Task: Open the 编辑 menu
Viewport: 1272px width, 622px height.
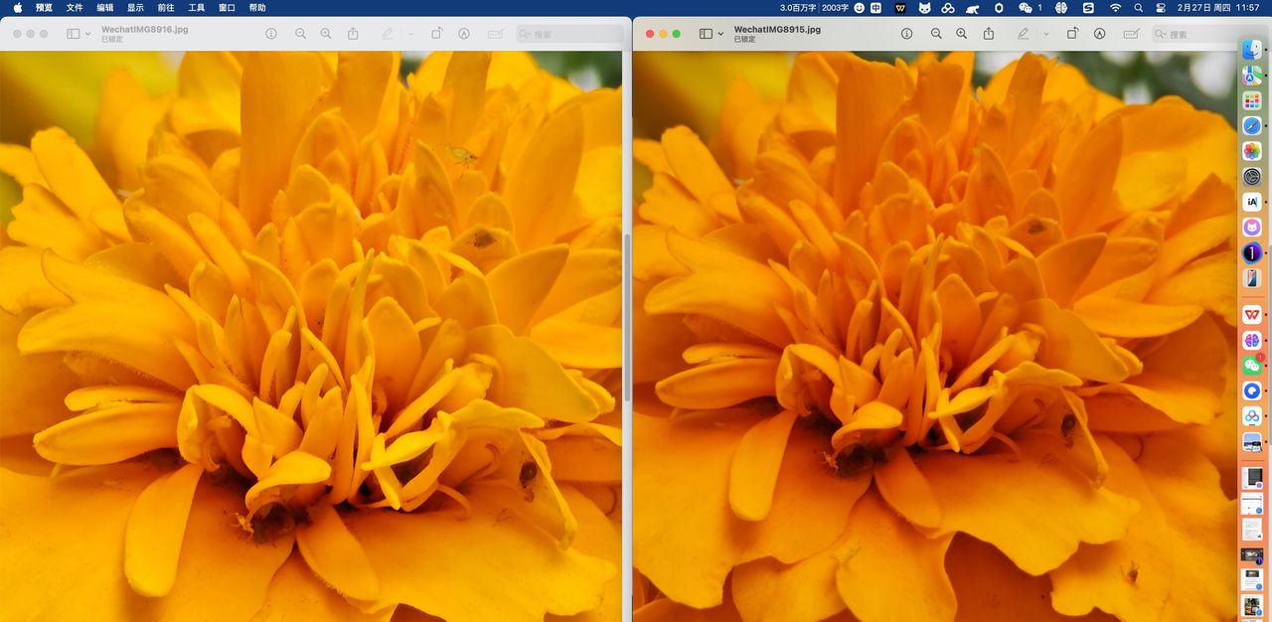Action: pyautogui.click(x=105, y=7)
